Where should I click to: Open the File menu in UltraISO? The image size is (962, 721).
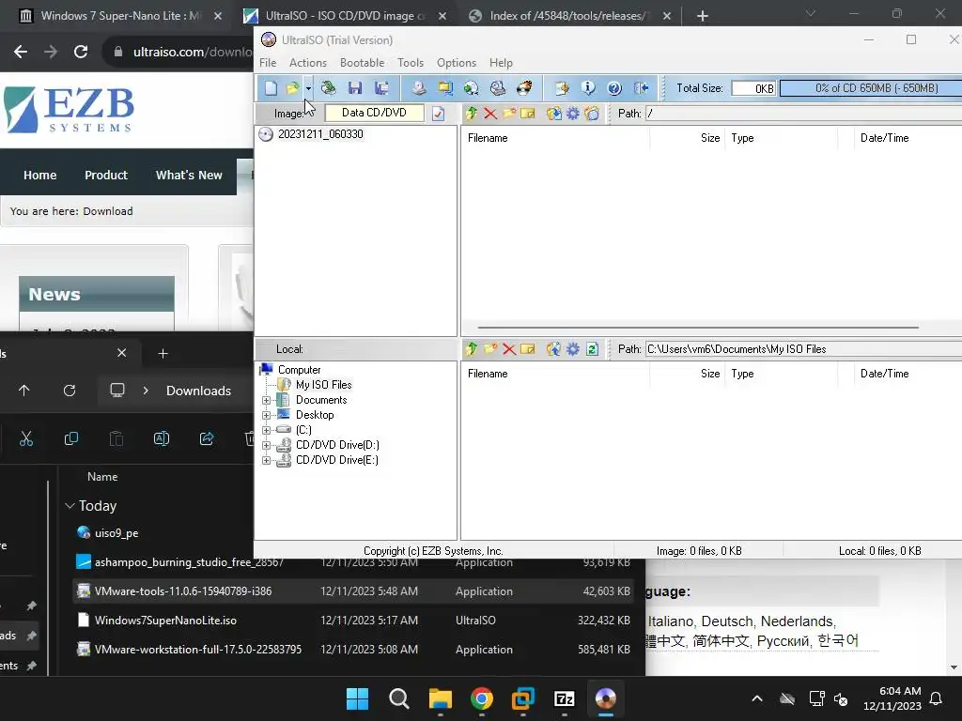268,63
